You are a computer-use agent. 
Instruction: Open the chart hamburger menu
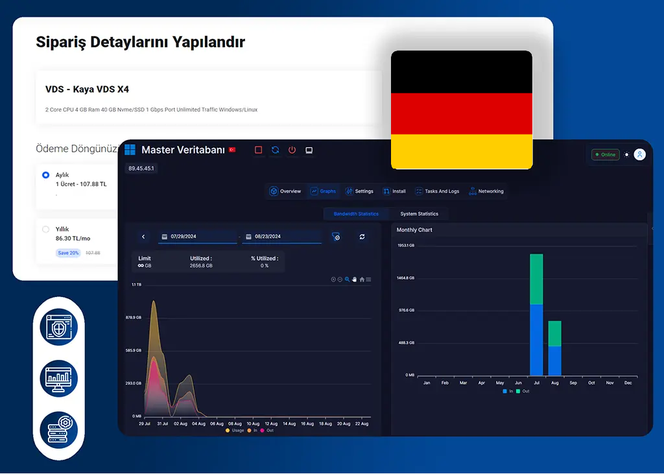pyautogui.click(x=368, y=279)
